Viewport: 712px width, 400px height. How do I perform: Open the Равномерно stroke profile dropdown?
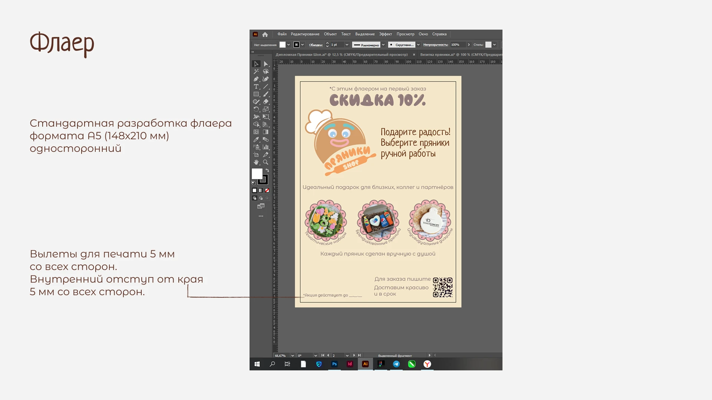[x=383, y=45]
